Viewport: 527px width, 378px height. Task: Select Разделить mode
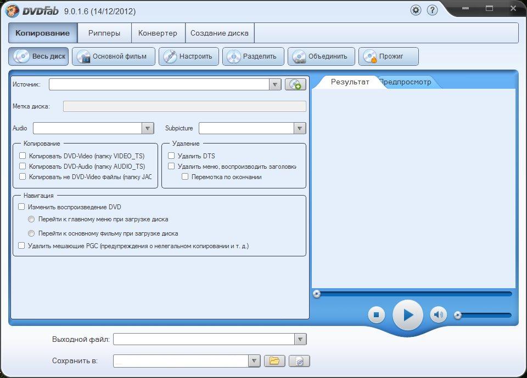click(x=254, y=56)
